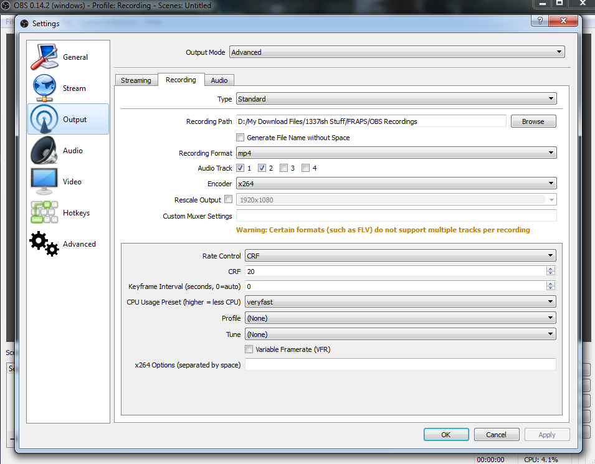
Task: Select Stream globe icon in sidebar
Action: (x=44, y=88)
